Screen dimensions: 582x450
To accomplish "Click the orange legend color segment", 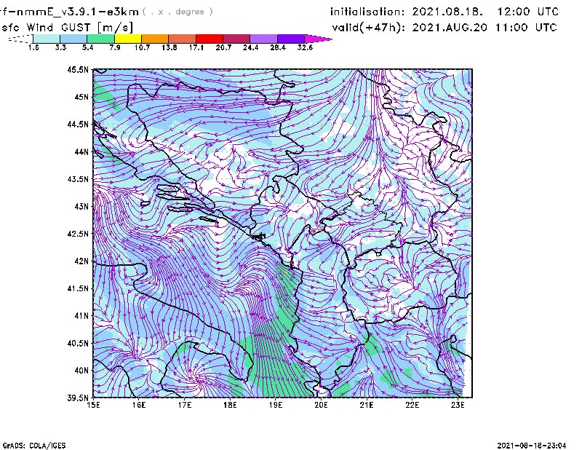I will (x=155, y=39).
